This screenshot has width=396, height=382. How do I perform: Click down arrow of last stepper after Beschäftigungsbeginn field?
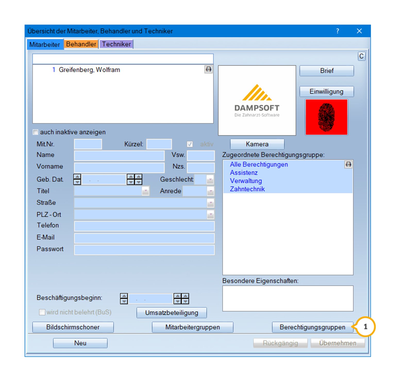pyautogui.click(x=185, y=301)
